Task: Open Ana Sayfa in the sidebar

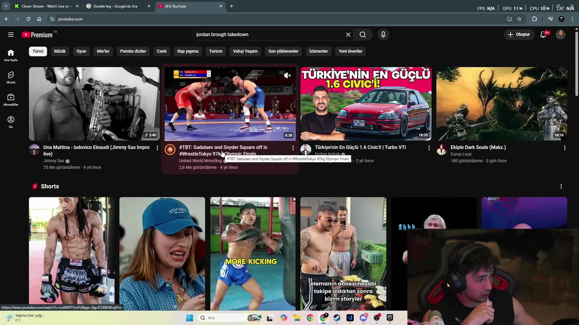Action: 11,56
